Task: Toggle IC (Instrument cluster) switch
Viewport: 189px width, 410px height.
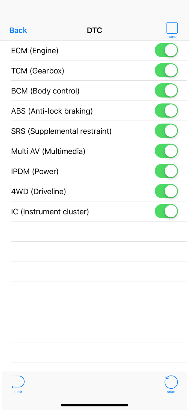Action: tap(166, 212)
